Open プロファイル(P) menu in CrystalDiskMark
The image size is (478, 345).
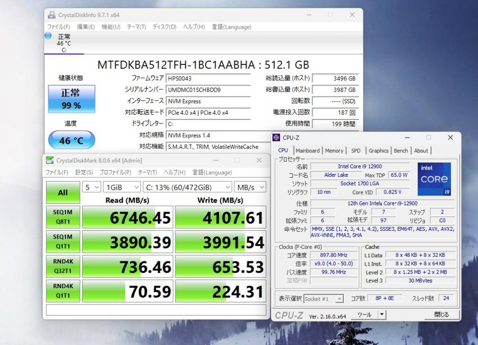pyautogui.click(x=115, y=172)
